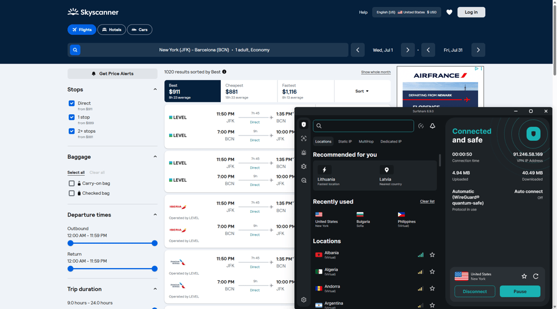
Task: Click the Surfshark location search field
Action: (363, 126)
